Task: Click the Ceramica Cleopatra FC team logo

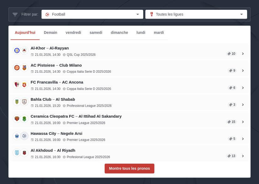Action: [x=17, y=119]
